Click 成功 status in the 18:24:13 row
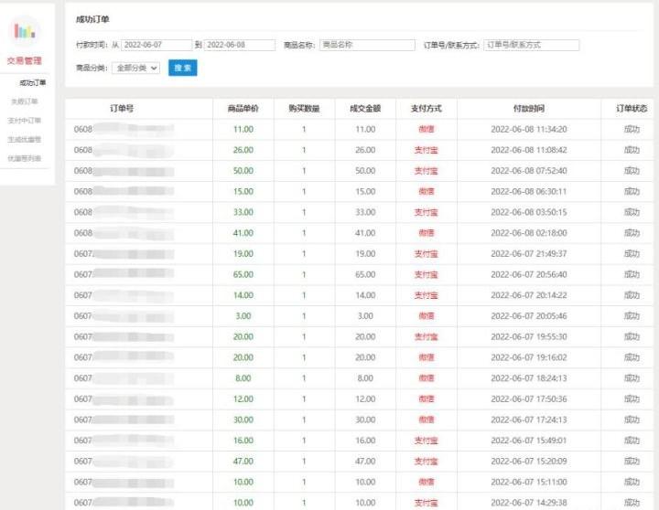Image resolution: width=659 pixels, height=510 pixels. (632, 378)
